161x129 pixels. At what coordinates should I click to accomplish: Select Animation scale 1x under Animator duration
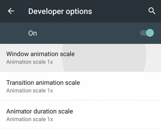point(30,119)
